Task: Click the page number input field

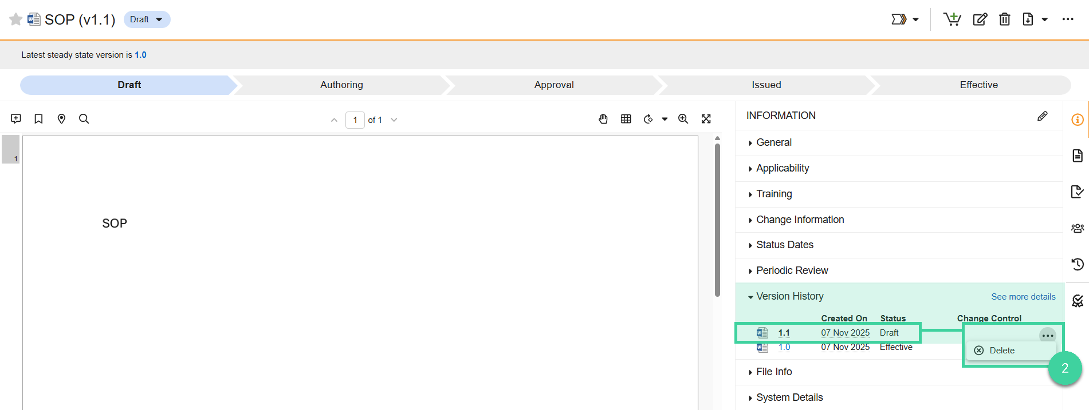Action: coord(355,120)
